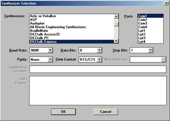Open the Data Bits dropdown arrow

(x=99, y=50)
